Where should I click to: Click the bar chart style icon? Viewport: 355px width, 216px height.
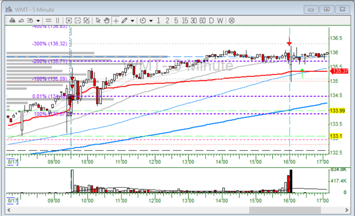click(12, 21)
